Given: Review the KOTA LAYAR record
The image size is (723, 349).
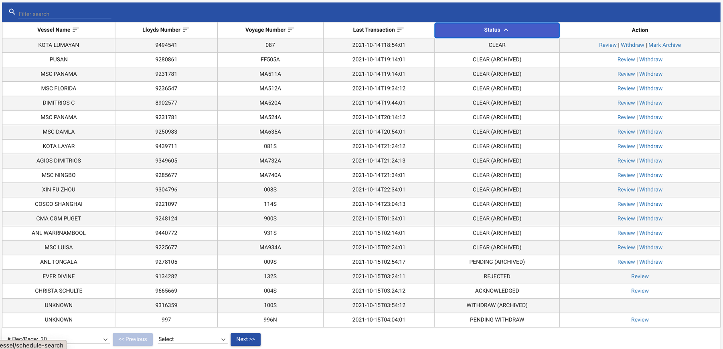Looking at the screenshot, I should [x=626, y=146].
